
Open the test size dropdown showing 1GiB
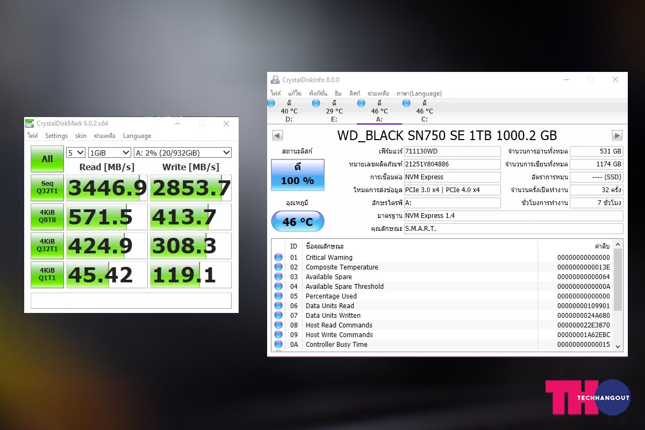pyautogui.click(x=110, y=152)
